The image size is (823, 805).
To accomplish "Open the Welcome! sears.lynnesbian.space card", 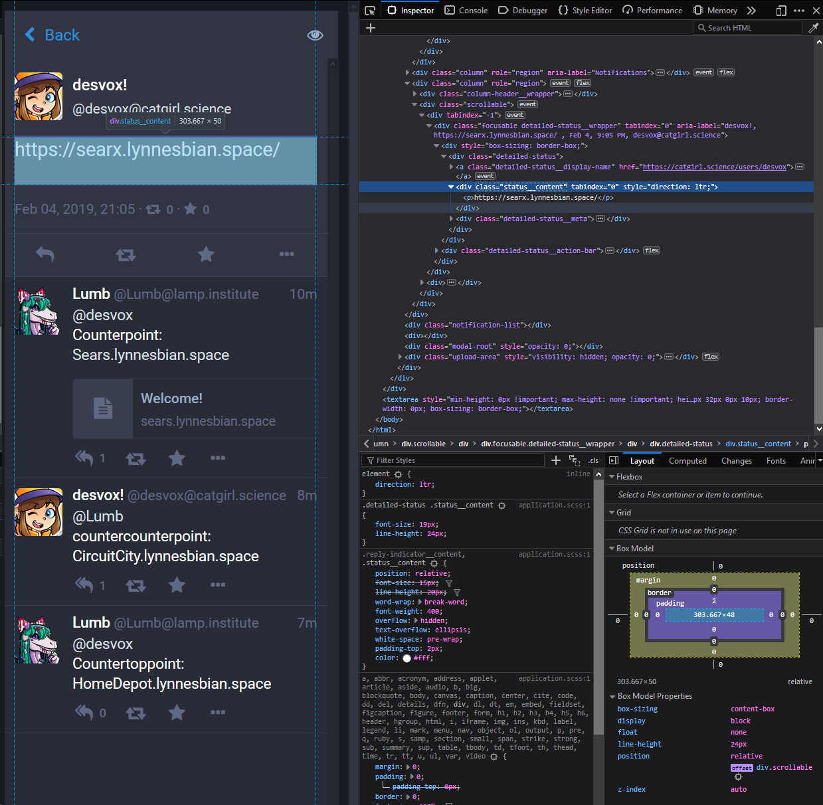I will (x=195, y=409).
